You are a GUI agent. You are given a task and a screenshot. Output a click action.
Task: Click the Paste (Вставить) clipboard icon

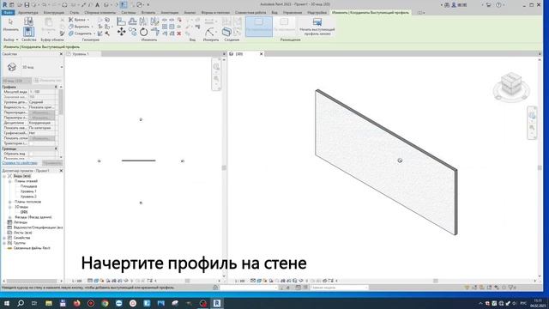[x=48, y=25]
